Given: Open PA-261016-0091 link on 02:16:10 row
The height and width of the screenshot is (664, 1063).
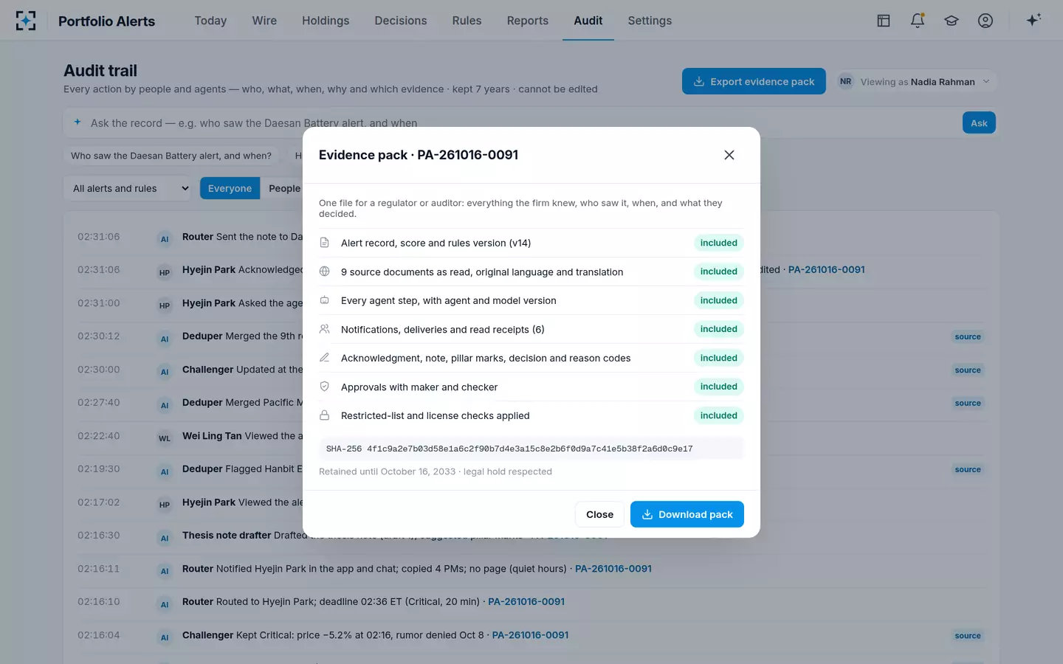Looking at the screenshot, I should (x=526, y=602).
